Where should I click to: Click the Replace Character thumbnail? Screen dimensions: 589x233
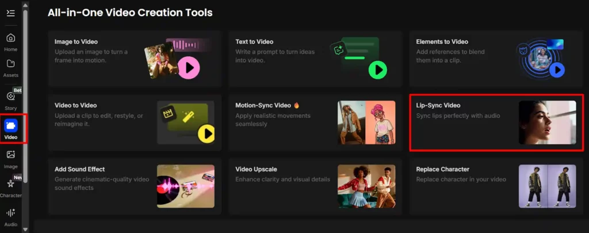click(x=548, y=186)
